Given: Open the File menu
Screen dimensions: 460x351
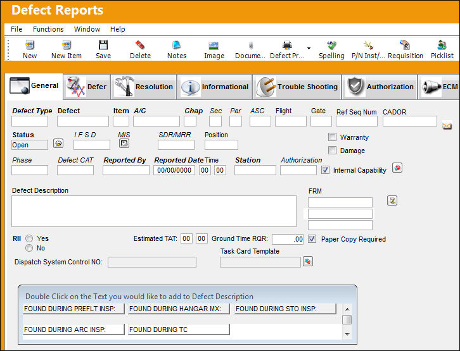Looking at the screenshot, I should point(16,29).
